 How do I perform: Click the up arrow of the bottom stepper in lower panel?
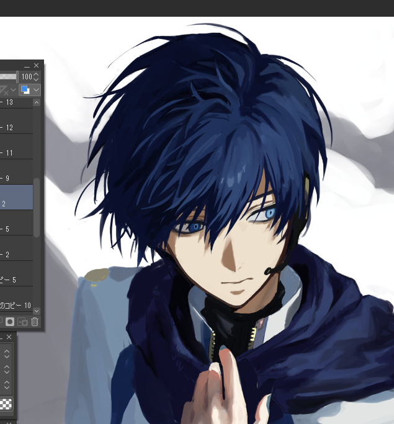[x=7, y=382]
